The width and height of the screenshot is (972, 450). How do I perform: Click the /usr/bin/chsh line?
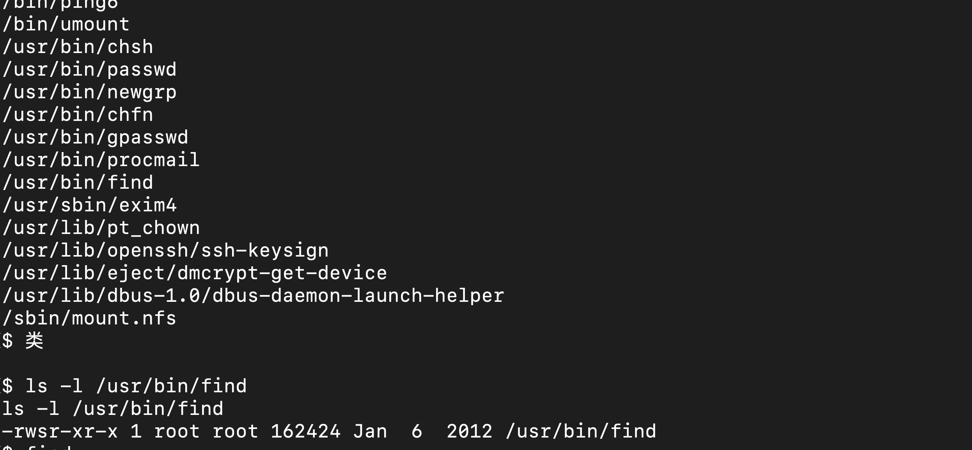[78, 47]
